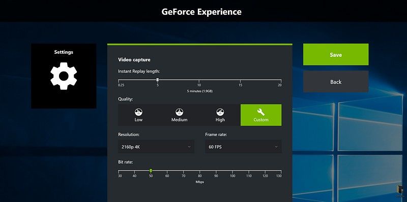407x202 pixels.
Task: Open the Frame rate dropdown showing 60 FPS
Action: (x=243, y=147)
